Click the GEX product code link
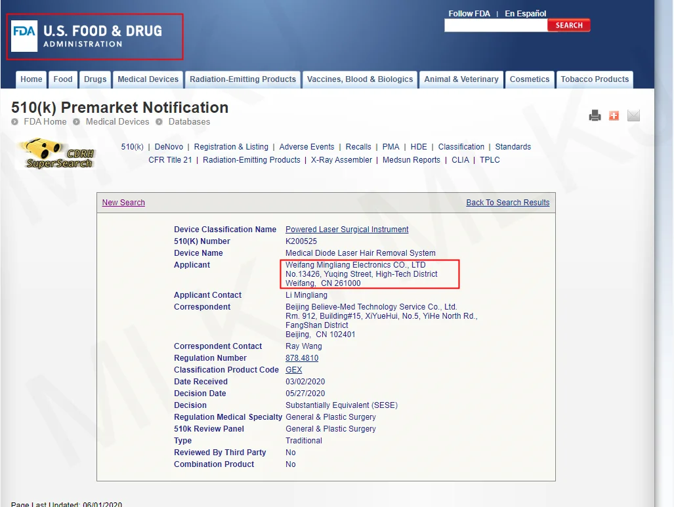Screen dimensions: 674x507 click(x=293, y=370)
